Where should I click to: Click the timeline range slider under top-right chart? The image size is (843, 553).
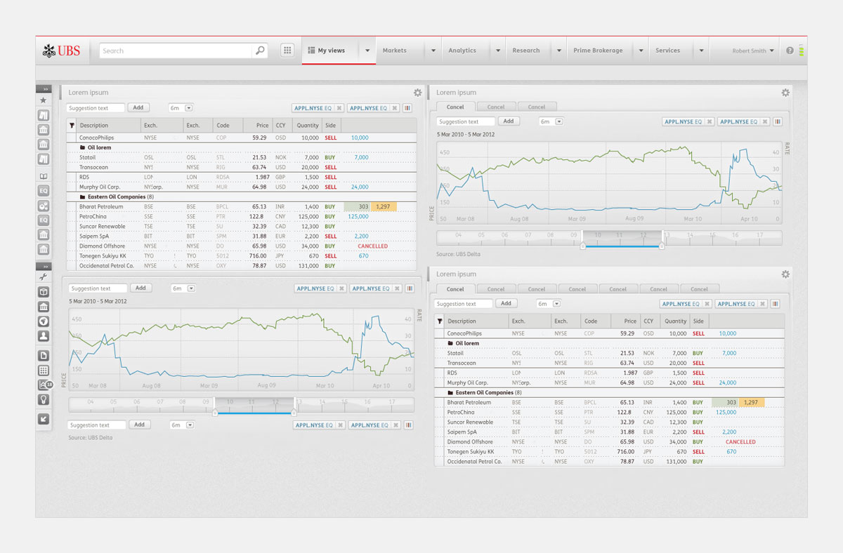pos(622,246)
